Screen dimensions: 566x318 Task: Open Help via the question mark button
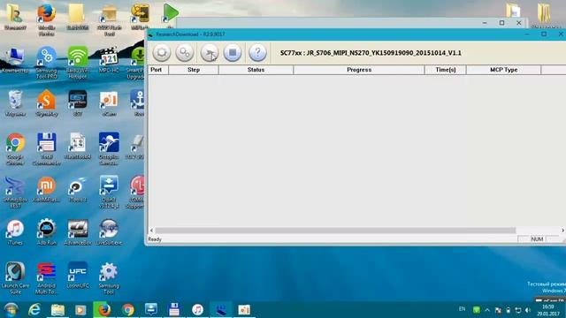257,53
